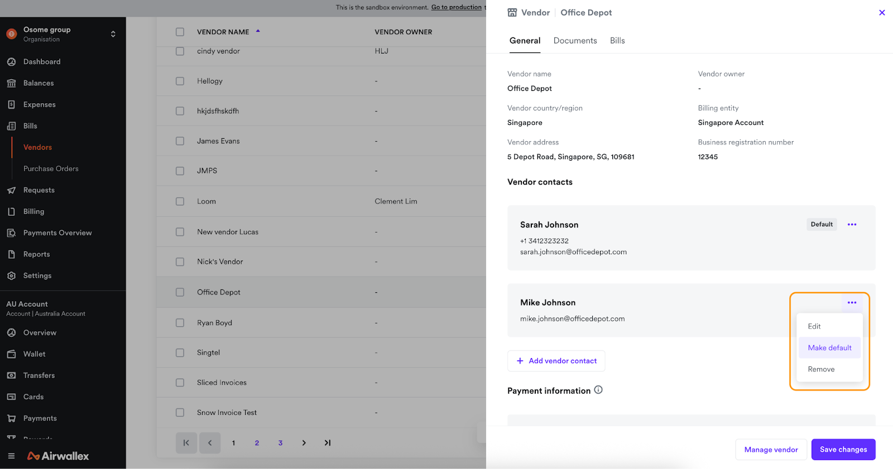Click Add vendor contact button
Viewport: 893px width, 469px height.
pyautogui.click(x=556, y=361)
